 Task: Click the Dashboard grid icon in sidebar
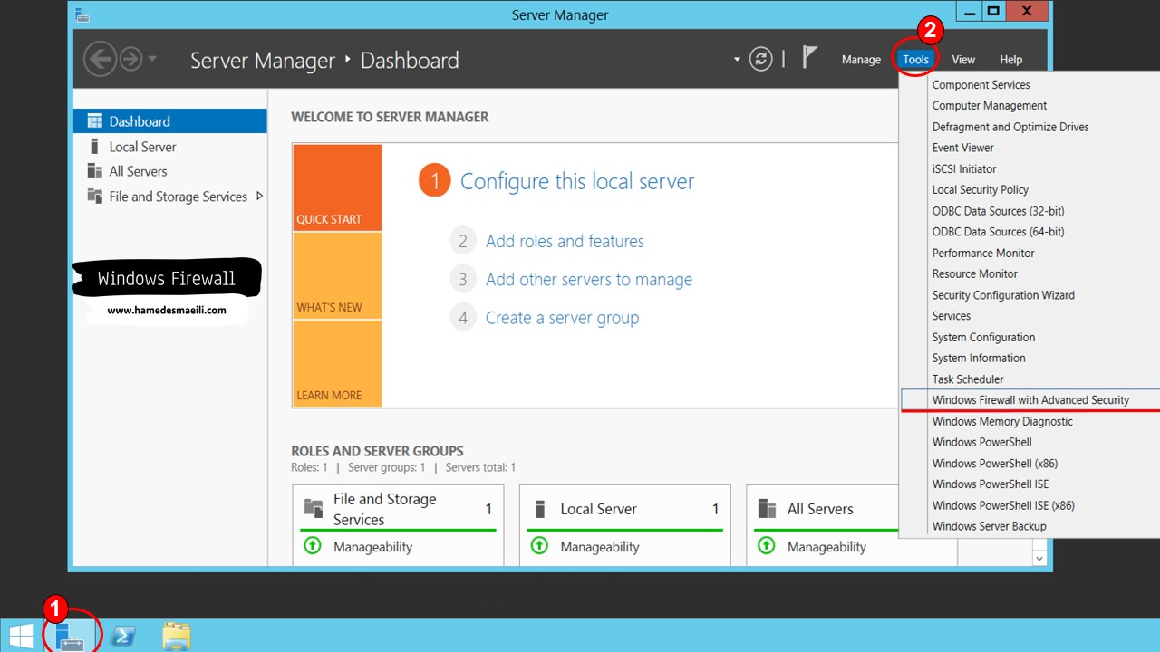click(94, 121)
